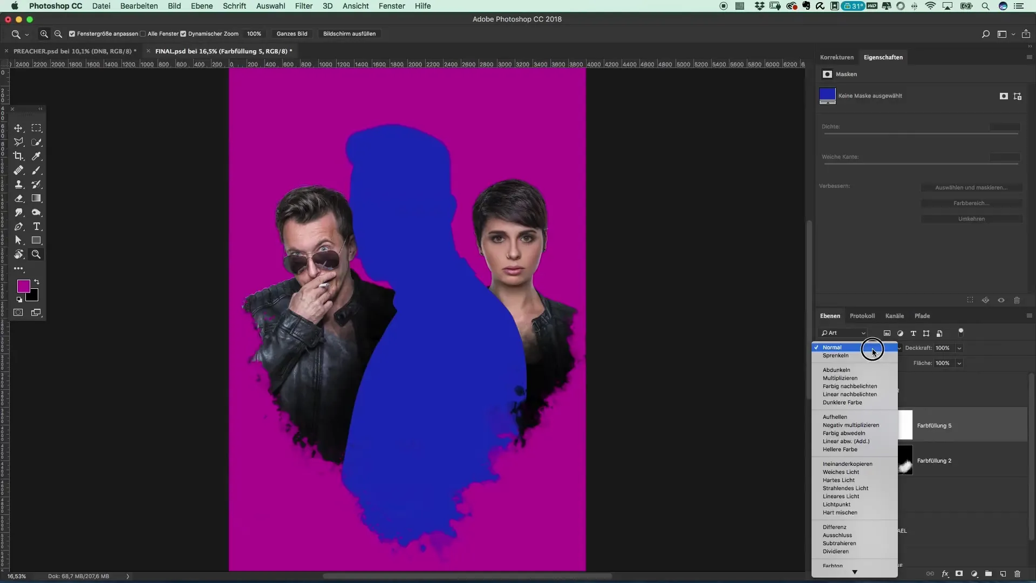Click Zoom Out option in options bar
This screenshot has width=1036, height=583.
point(58,33)
